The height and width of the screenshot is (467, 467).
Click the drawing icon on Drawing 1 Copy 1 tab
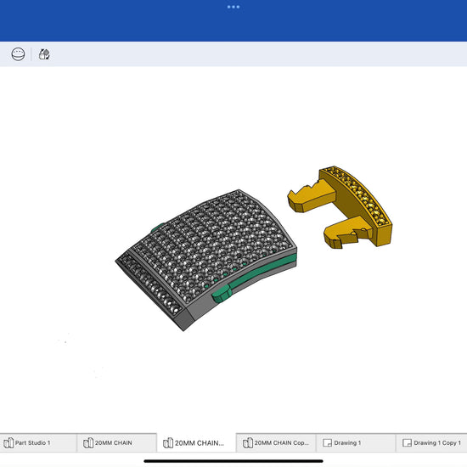(x=407, y=443)
